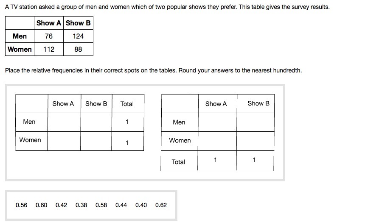Click Women Show B cell in right table

[x=255, y=141]
